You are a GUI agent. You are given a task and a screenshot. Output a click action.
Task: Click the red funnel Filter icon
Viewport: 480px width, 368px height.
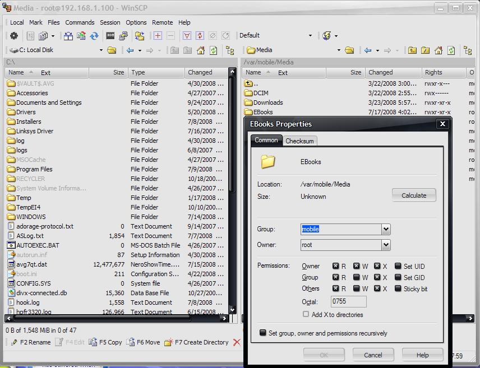point(187,36)
